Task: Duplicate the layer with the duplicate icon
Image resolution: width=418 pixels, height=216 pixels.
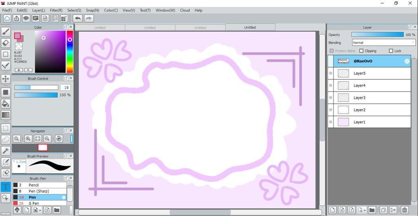Action: (x=383, y=210)
